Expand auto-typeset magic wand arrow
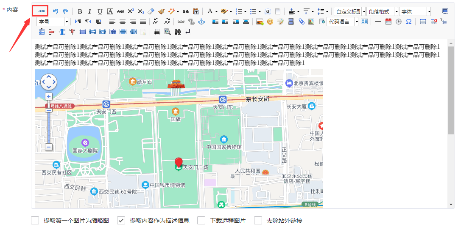The height and width of the screenshot is (232, 458). tap(178, 12)
